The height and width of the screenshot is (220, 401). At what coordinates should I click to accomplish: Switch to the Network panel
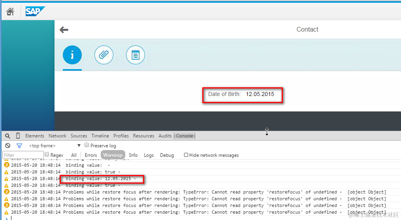click(57, 136)
